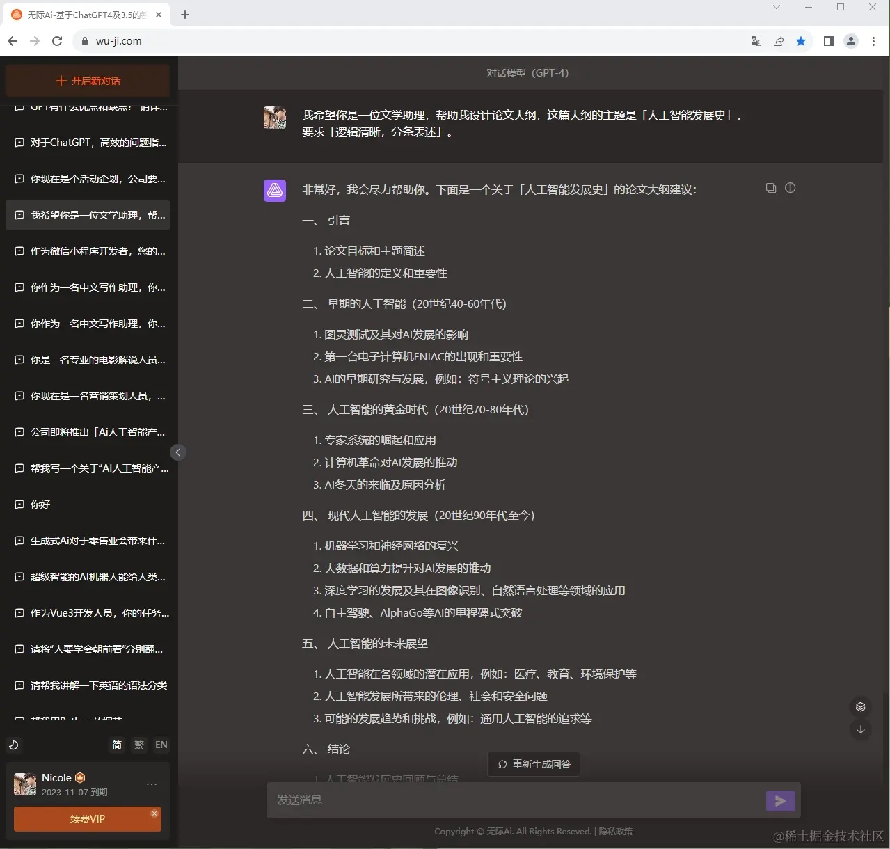Renew membership with 续费VIP button

pos(88,819)
